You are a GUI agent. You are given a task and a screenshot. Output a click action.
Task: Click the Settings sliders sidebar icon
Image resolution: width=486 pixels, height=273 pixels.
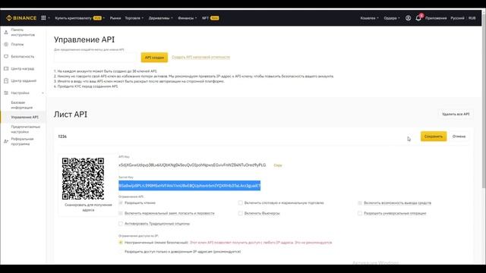[6, 93]
